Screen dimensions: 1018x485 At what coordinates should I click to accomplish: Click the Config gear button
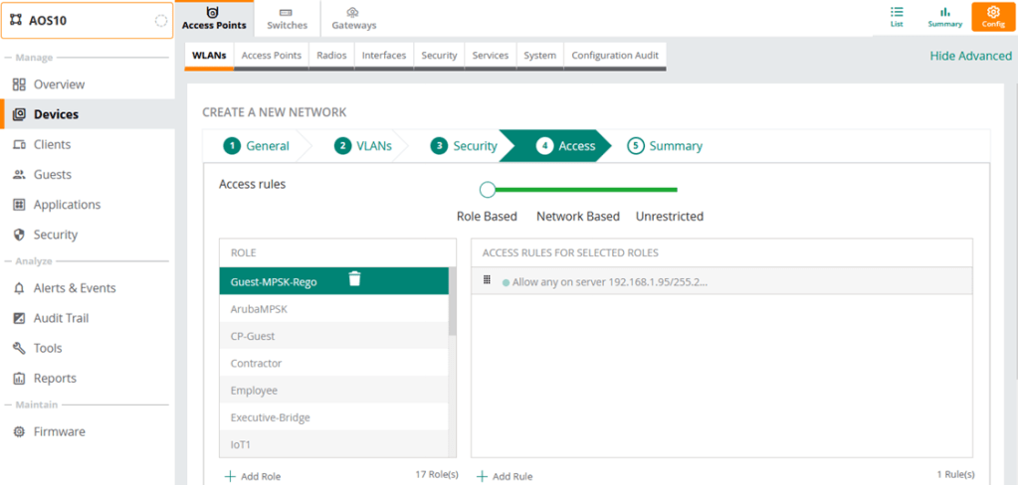click(993, 16)
